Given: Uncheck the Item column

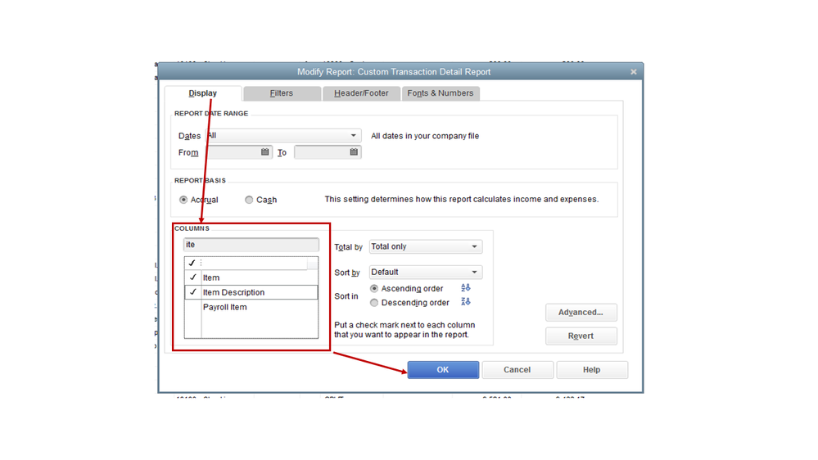Looking at the screenshot, I should pos(193,277).
